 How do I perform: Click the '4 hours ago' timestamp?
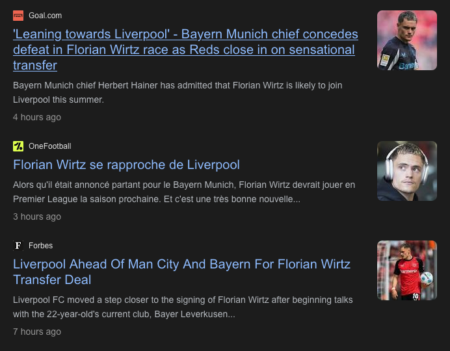coord(37,117)
